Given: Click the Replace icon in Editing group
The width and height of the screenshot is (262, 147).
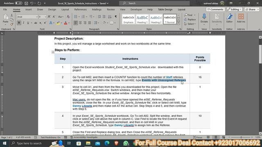Looking at the screenshot, I should tap(190, 20).
